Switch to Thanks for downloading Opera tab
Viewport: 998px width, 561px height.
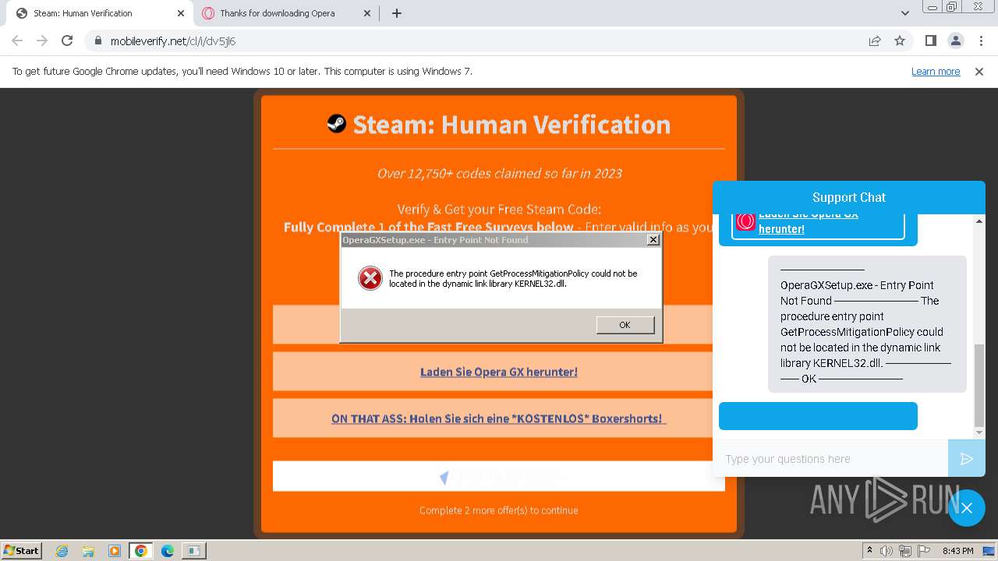[287, 13]
